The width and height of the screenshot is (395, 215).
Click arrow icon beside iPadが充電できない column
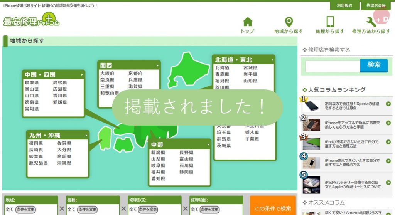point(388,142)
